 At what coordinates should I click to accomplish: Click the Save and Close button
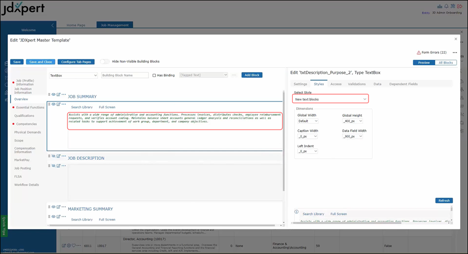click(x=40, y=61)
